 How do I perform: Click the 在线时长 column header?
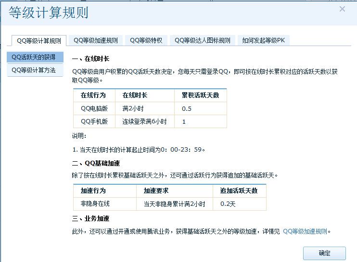[145, 95]
